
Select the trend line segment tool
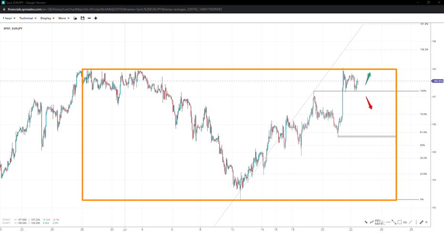point(394,222)
